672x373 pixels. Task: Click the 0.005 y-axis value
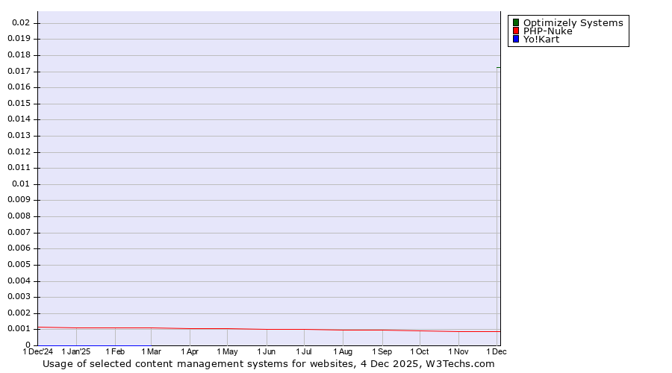tap(19, 264)
